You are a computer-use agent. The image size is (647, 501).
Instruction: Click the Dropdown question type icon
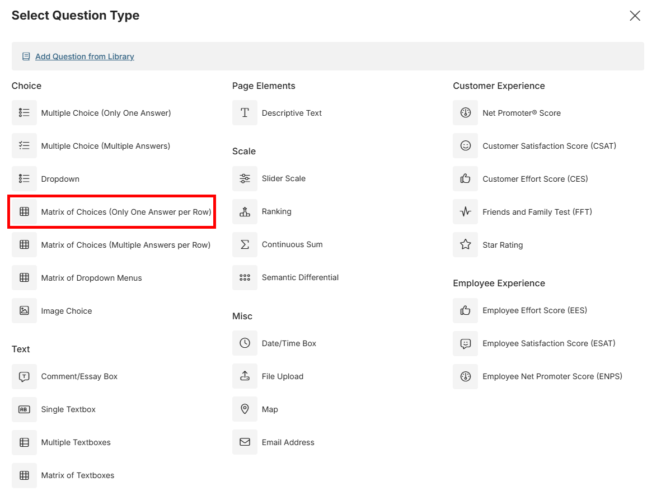24,178
